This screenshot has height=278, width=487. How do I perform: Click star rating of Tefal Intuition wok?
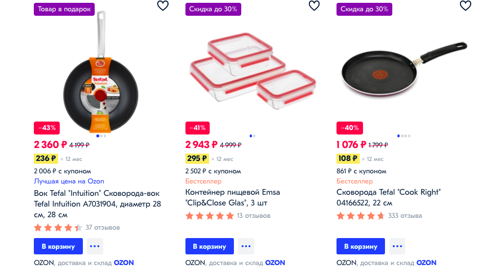tap(58, 227)
